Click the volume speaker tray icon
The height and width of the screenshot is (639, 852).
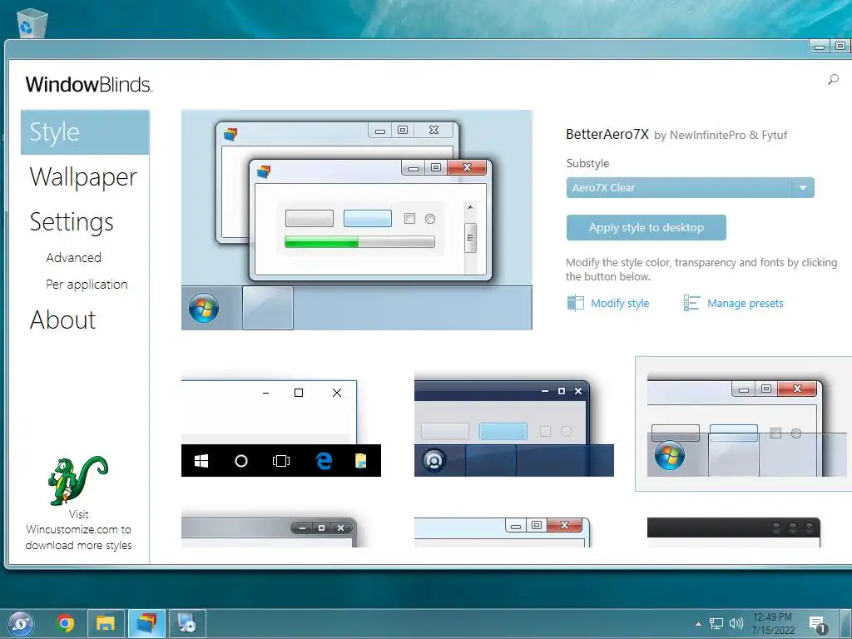click(736, 623)
